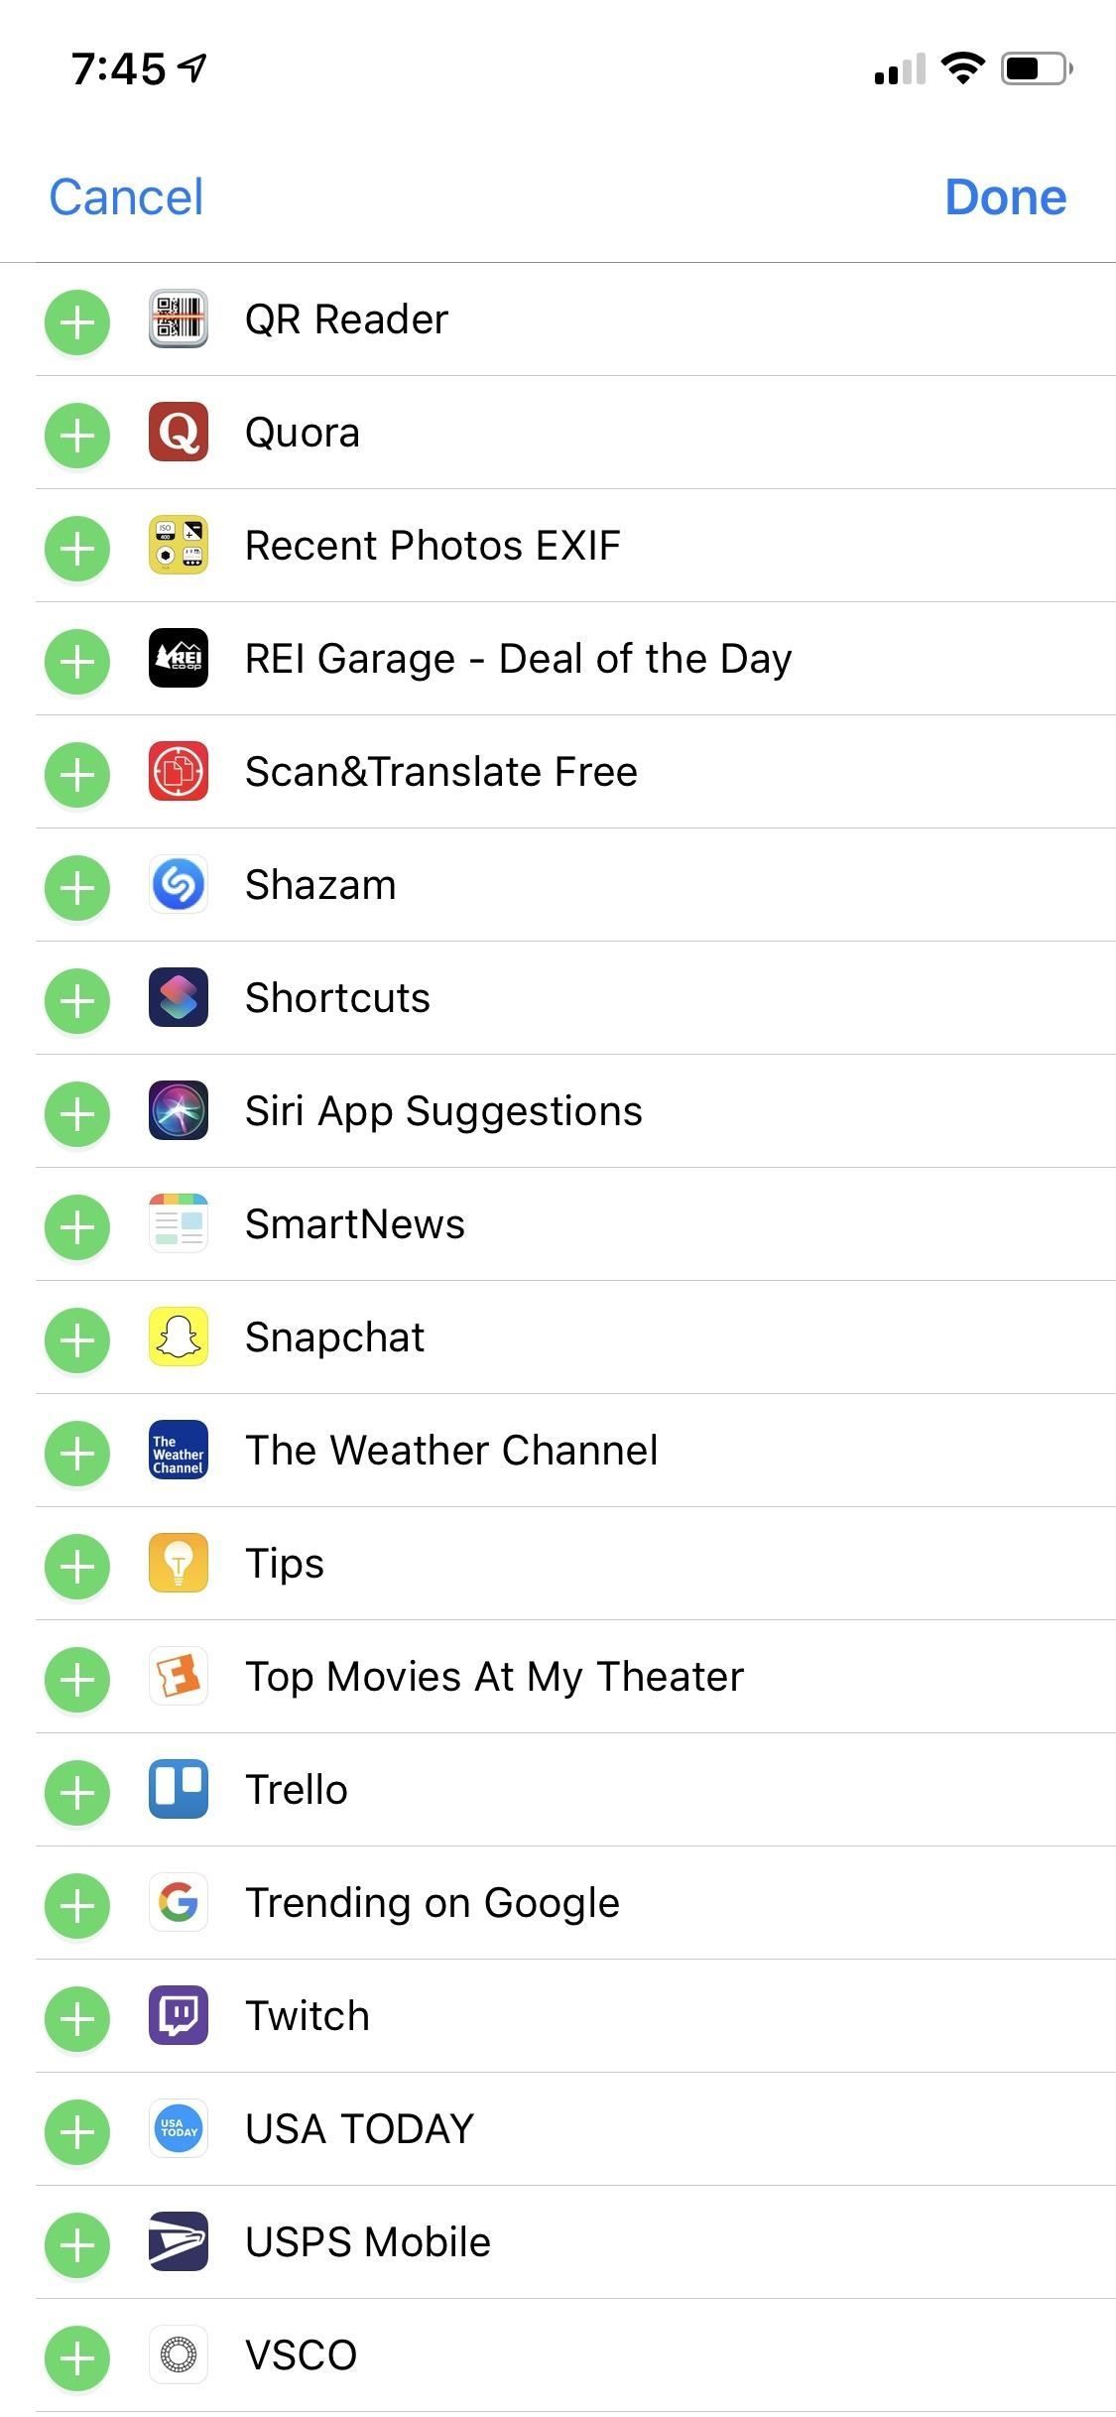Screen dimensions: 1116x2417
Task: Add SmartNews widget using green plus
Action: 77,1226
